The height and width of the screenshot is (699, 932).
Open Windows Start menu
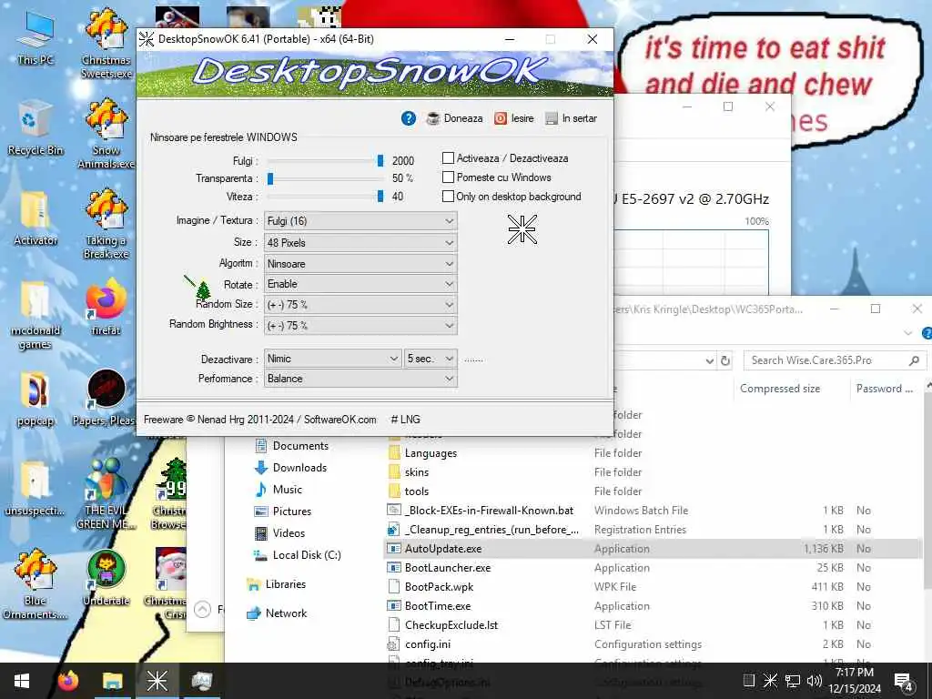tap(22, 681)
